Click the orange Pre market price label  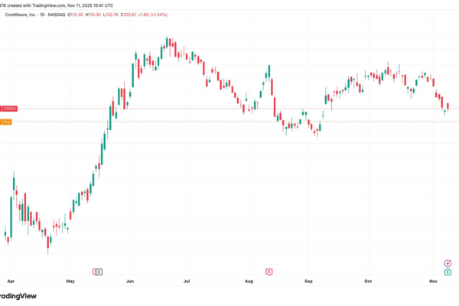tap(5, 122)
